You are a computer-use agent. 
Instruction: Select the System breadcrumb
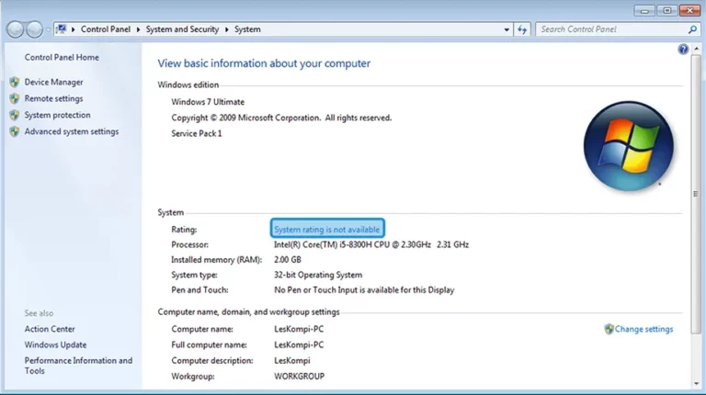tap(247, 29)
